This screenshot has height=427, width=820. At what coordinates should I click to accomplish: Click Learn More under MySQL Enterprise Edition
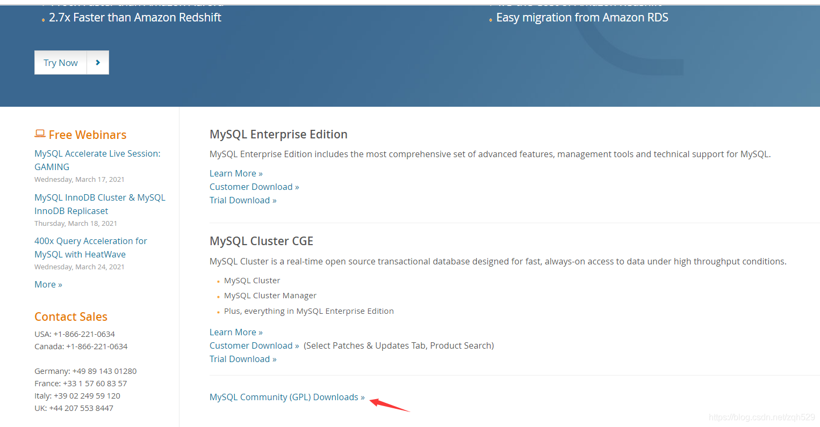point(236,173)
